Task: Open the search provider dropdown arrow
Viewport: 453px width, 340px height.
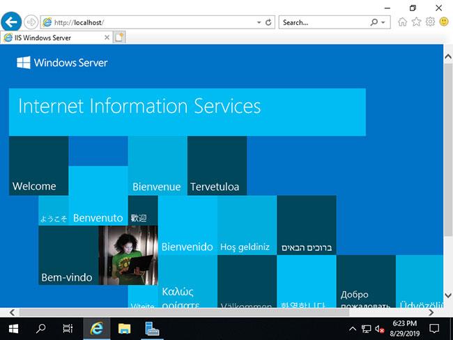Action: [383, 22]
